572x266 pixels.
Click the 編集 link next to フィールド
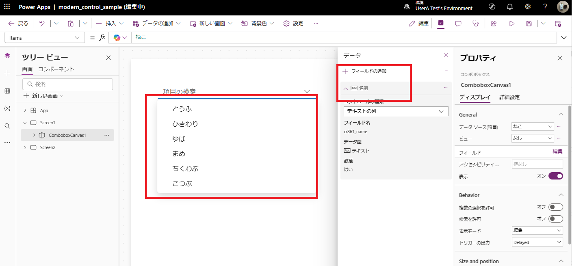[557, 151]
